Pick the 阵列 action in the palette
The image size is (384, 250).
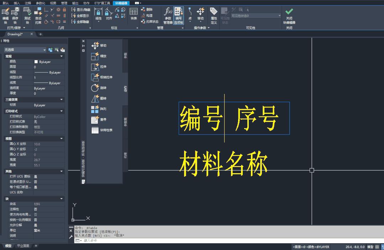[x=101, y=109]
